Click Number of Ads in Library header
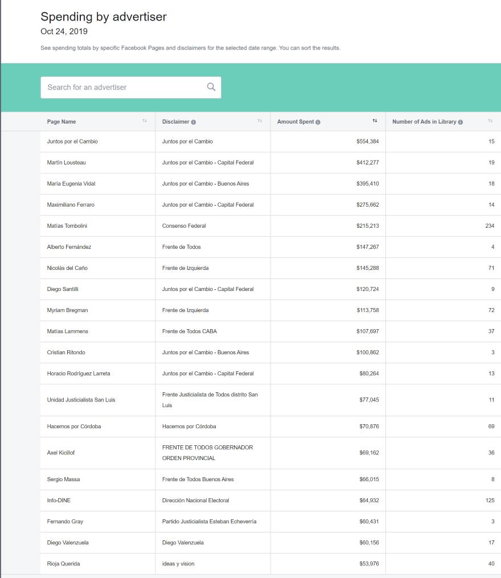This screenshot has height=578, width=501. (x=424, y=122)
